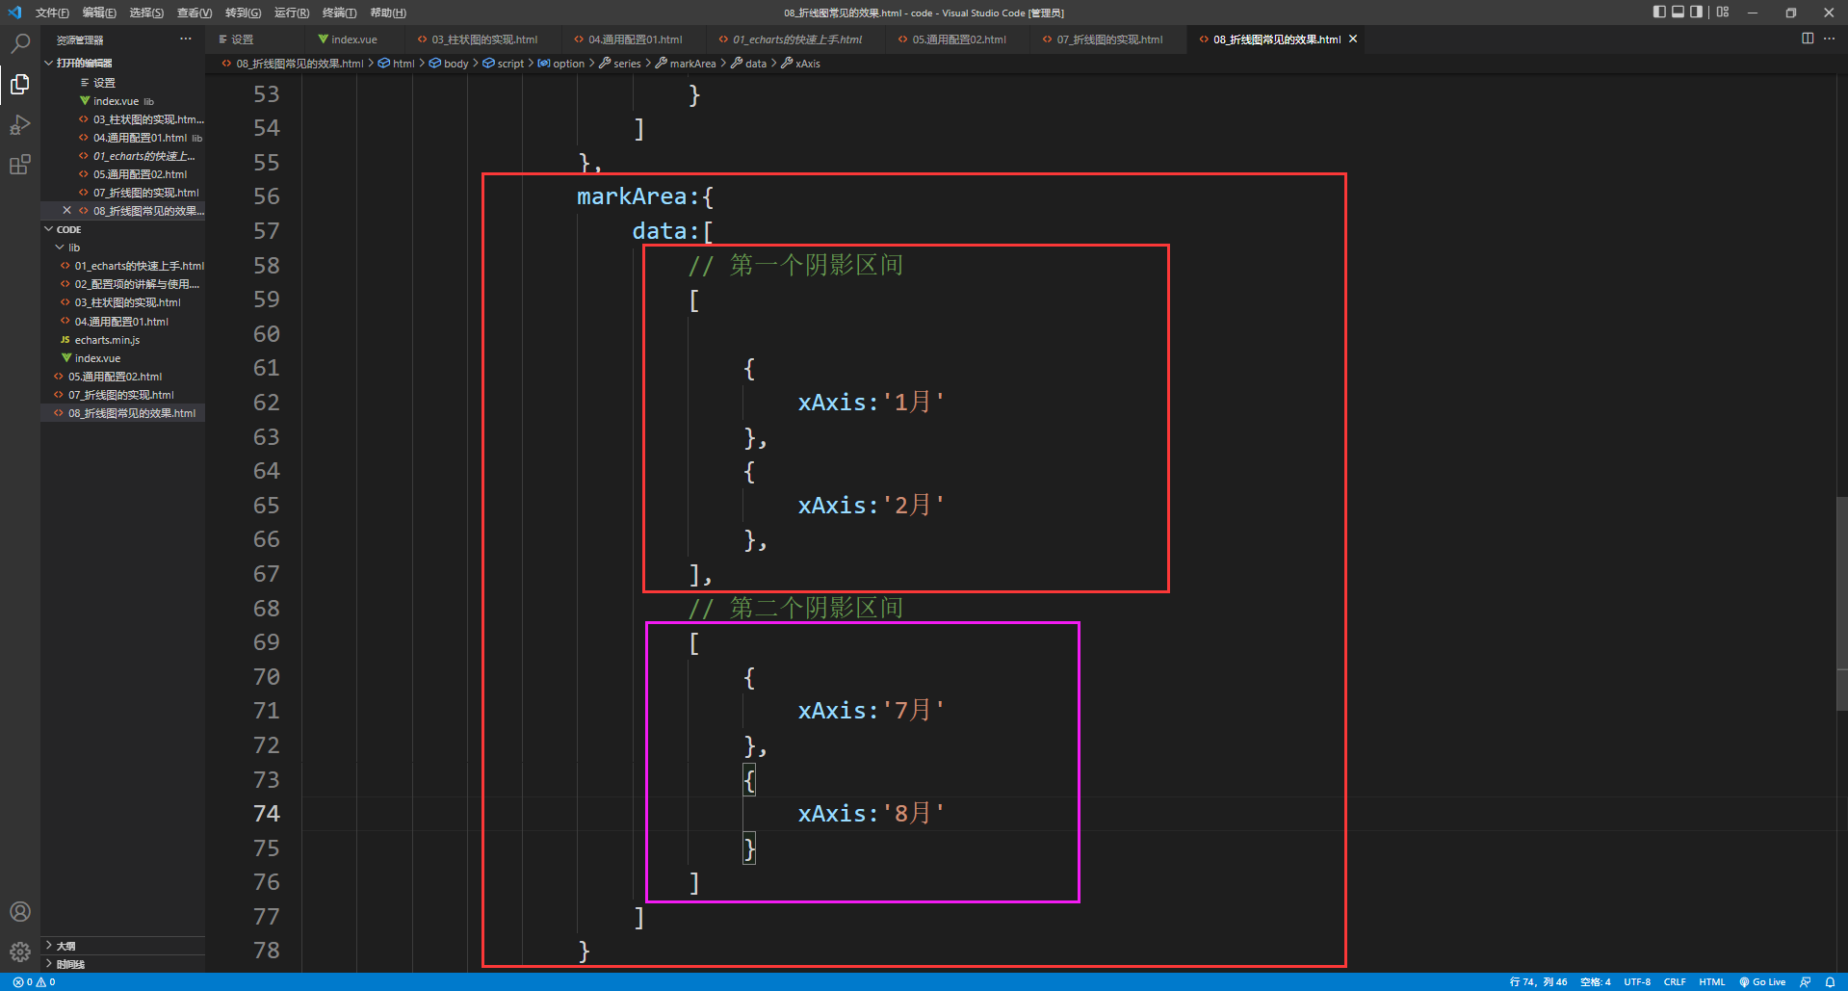Open 02_配置项的讲解与使用 file in tree
This screenshot has height=991, width=1848.
(x=137, y=284)
